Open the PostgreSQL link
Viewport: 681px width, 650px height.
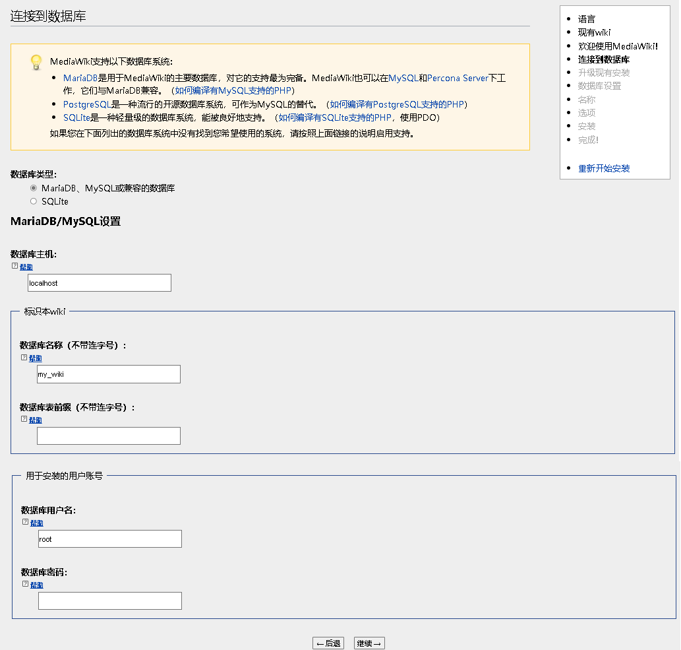(x=87, y=105)
